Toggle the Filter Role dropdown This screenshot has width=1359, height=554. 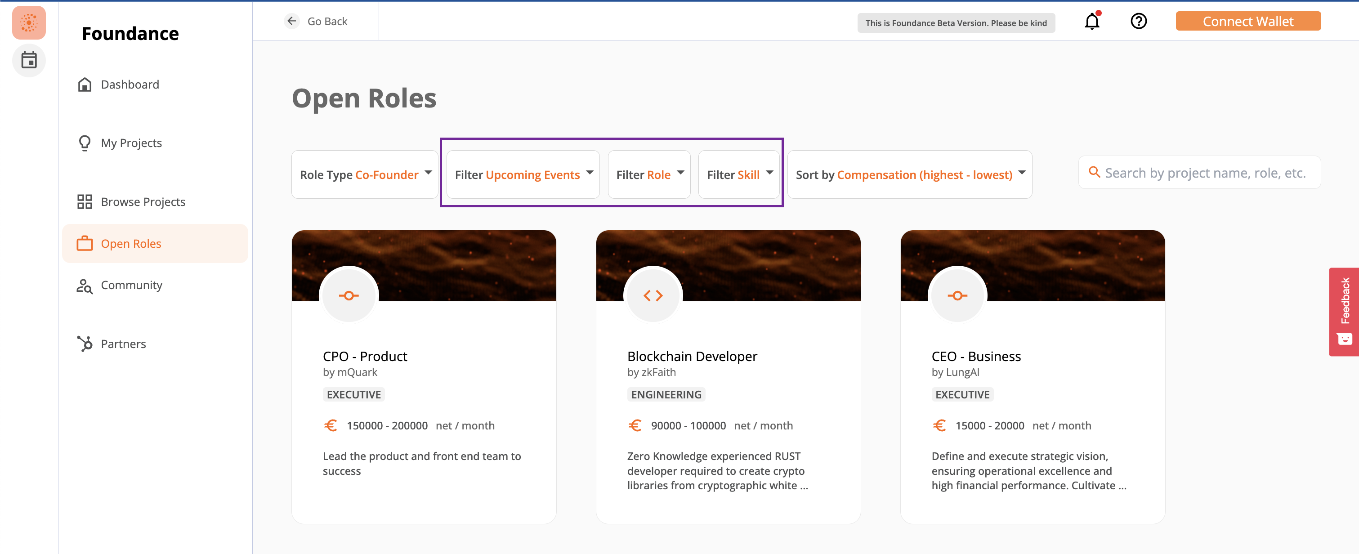tap(649, 174)
